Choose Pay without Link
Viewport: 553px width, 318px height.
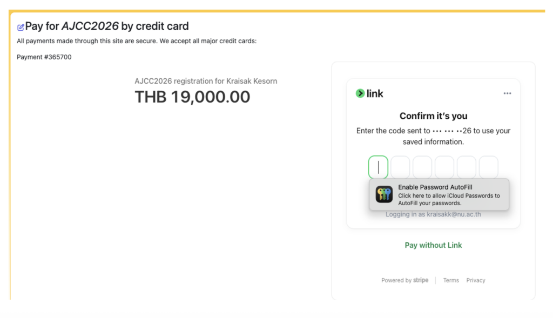[x=433, y=245]
